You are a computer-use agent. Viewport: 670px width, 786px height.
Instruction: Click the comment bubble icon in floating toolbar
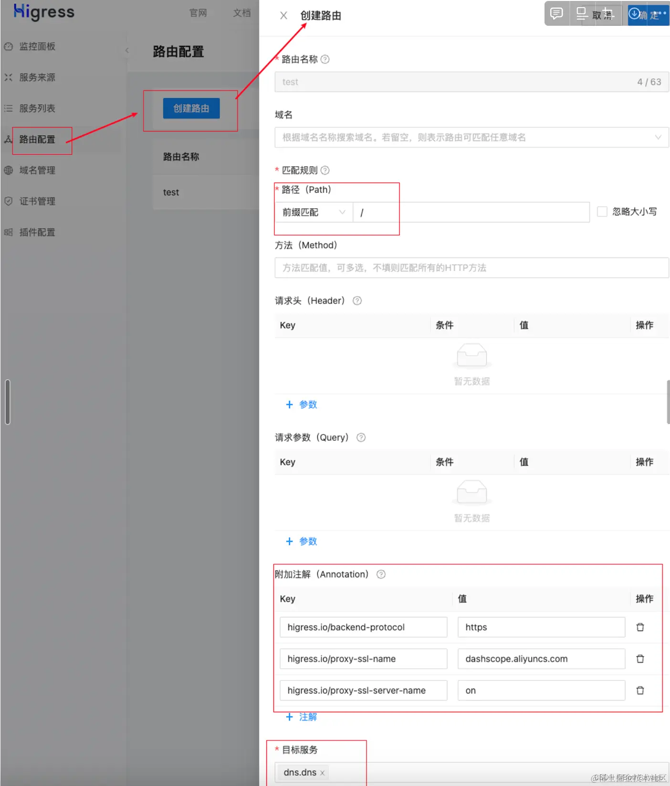[556, 13]
